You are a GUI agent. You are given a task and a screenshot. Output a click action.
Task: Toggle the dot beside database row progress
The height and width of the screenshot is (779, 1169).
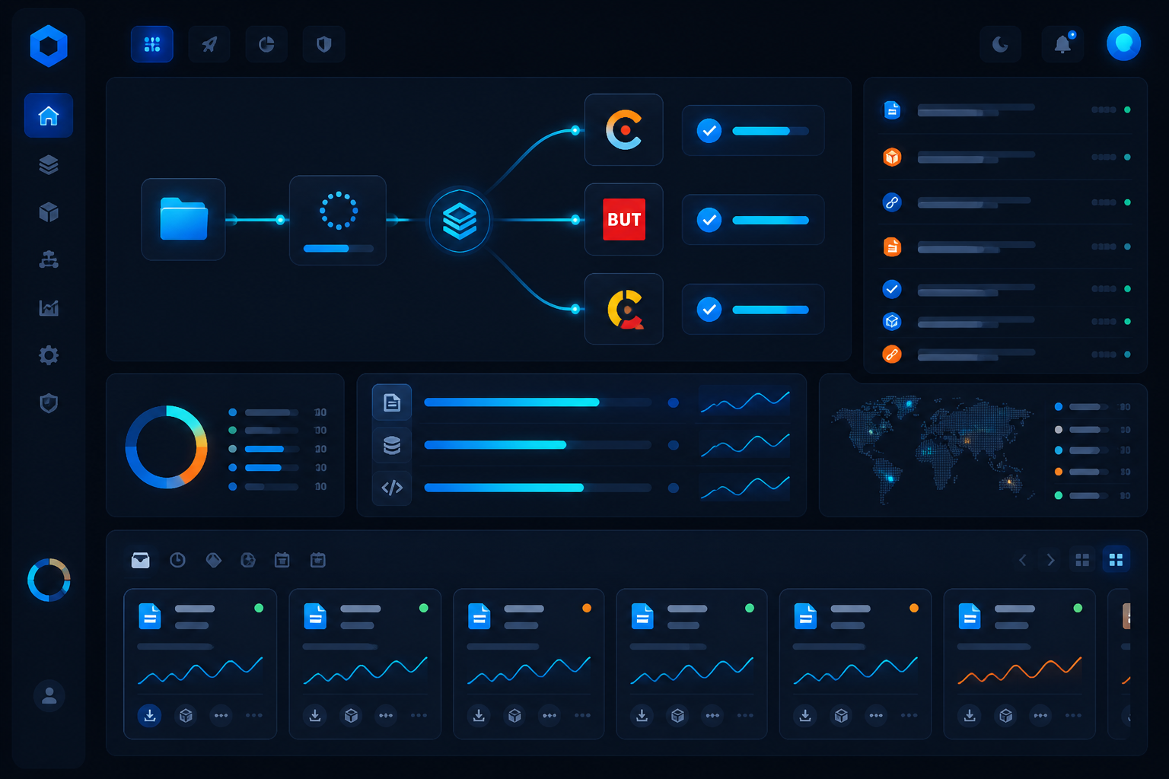(x=673, y=445)
